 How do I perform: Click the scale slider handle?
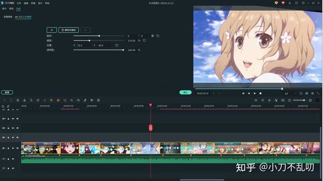[x=89, y=41]
